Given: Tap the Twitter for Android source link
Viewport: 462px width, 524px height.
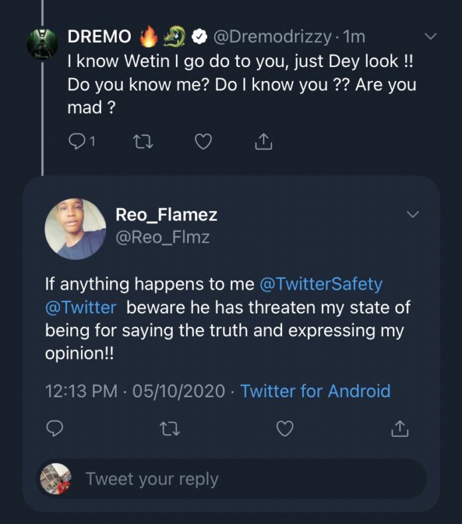Looking at the screenshot, I should click(x=315, y=391).
